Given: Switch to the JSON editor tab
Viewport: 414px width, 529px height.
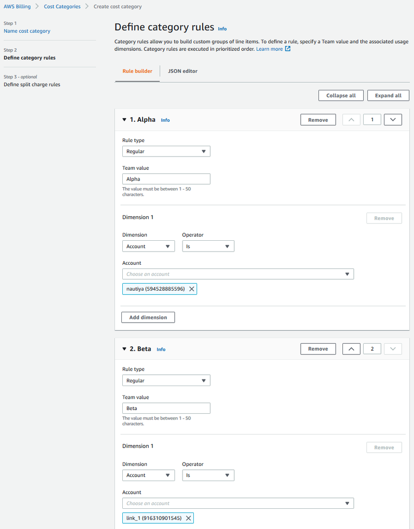Looking at the screenshot, I should [183, 71].
